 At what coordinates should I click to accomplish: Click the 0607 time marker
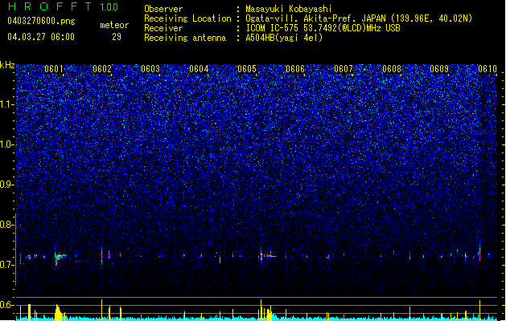pos(344,69)
